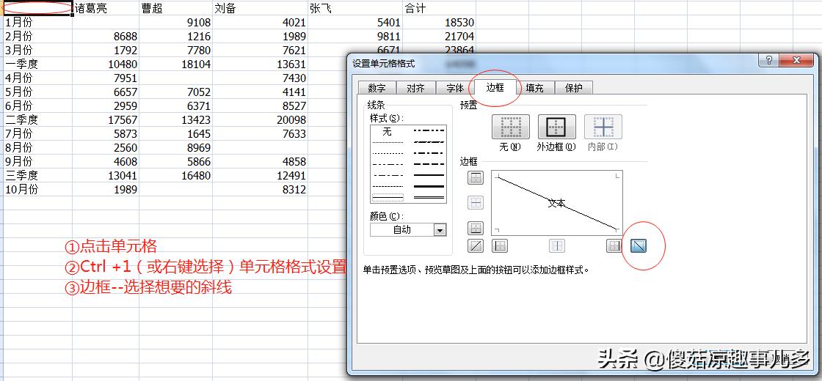Viewport: 822px width, 381px height.
Task: Click the 自动 color combo box
Action: point(408,229)
